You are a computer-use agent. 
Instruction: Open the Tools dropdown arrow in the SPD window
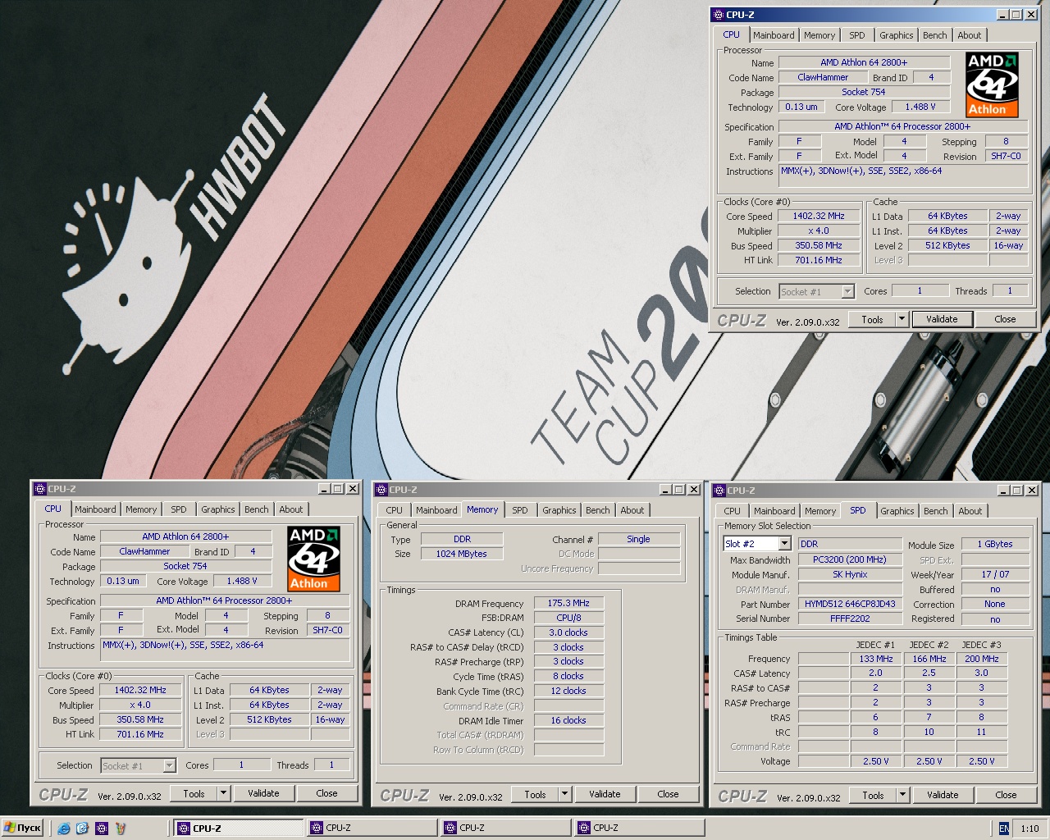point(902,795)
